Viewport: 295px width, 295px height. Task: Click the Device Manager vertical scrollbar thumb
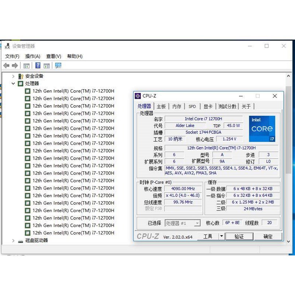point(288,130)
